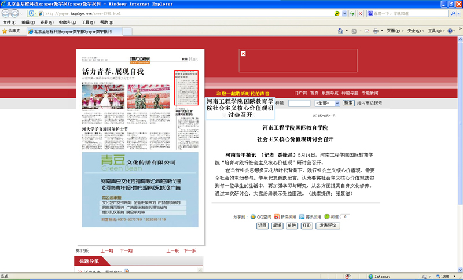463x280 pixels.
Task: Click the page scrollbar down arrow
Action: 460,270
